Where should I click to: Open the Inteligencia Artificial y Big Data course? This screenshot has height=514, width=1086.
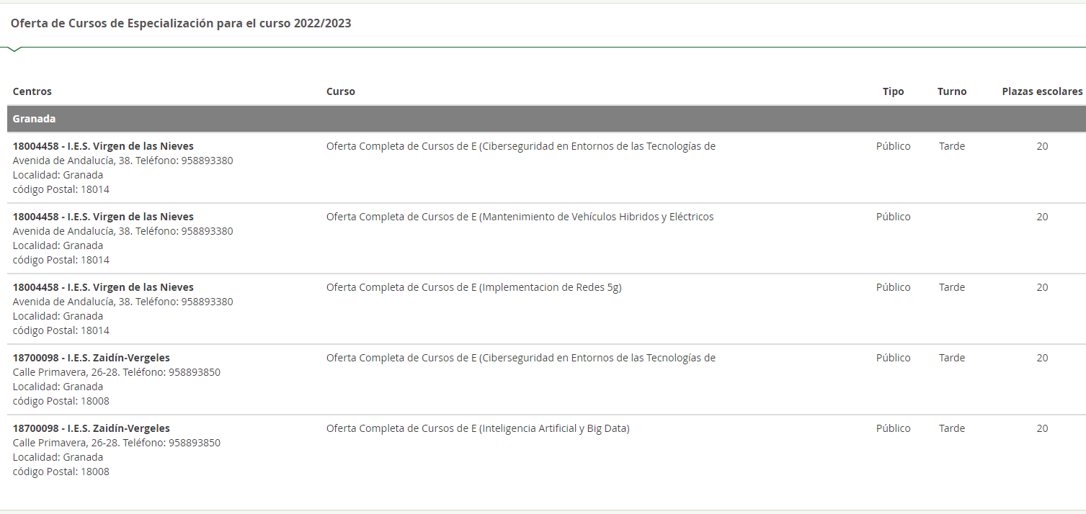pos(478,428)
